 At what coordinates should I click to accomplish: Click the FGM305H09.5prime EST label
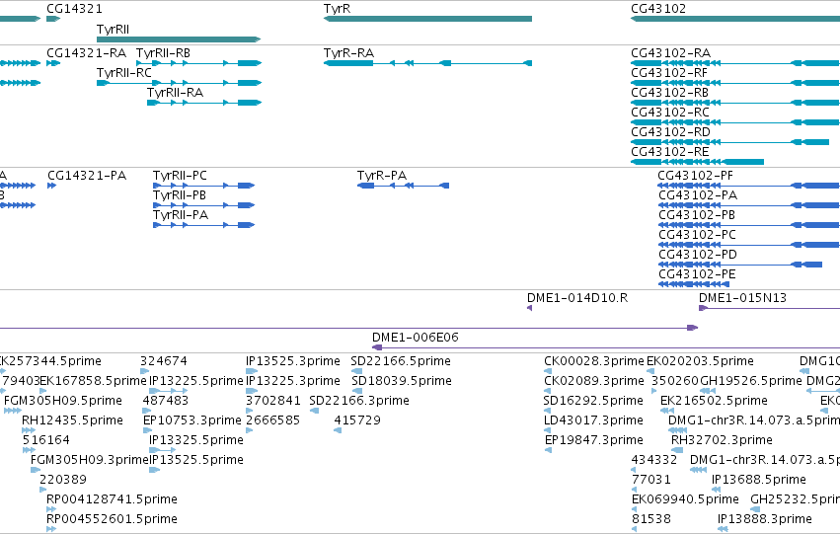tap(63, 401)
